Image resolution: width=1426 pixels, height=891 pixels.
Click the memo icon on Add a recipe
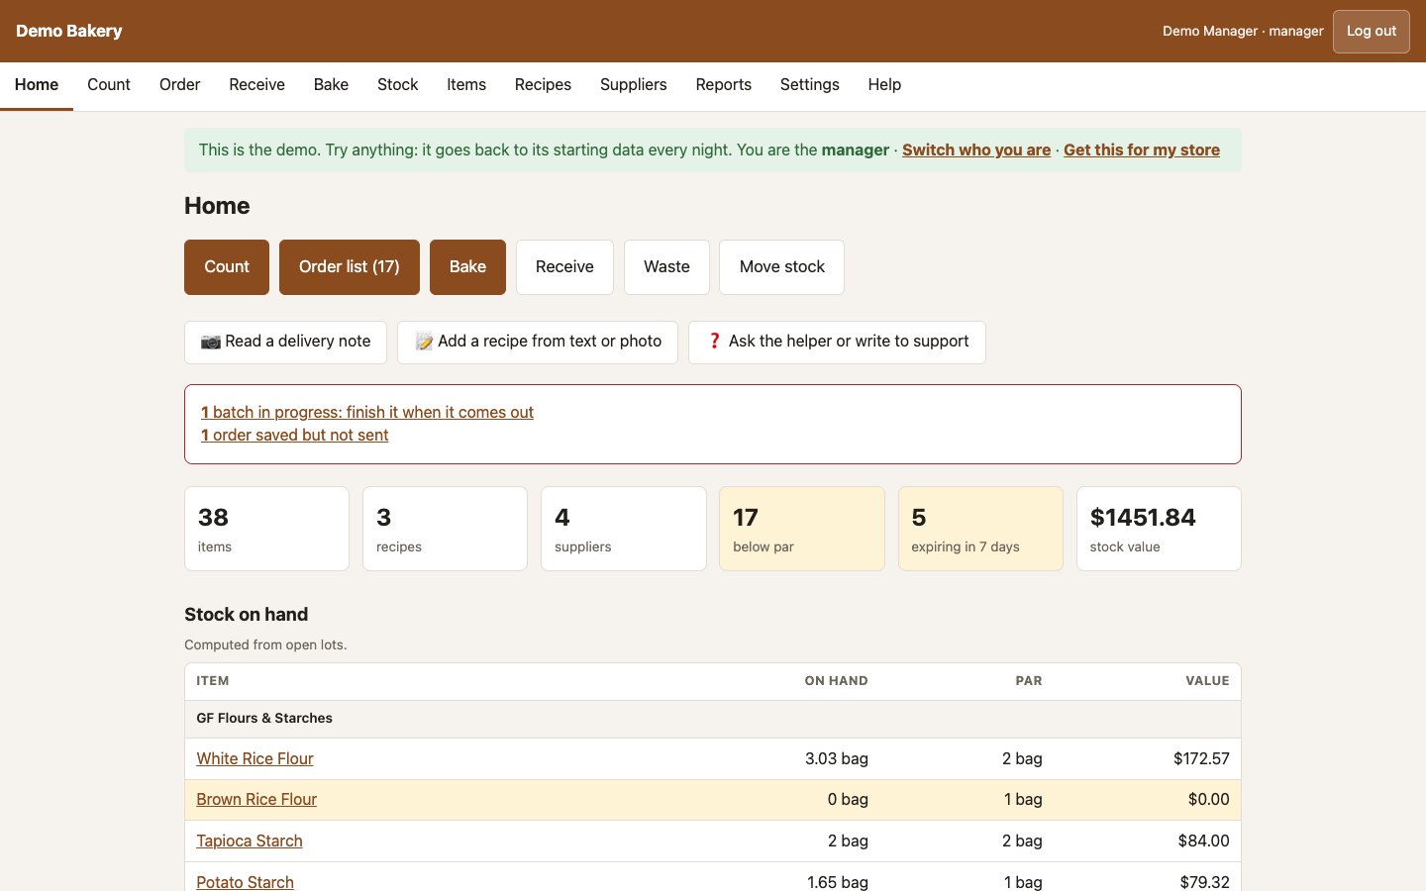coord(424,342)
